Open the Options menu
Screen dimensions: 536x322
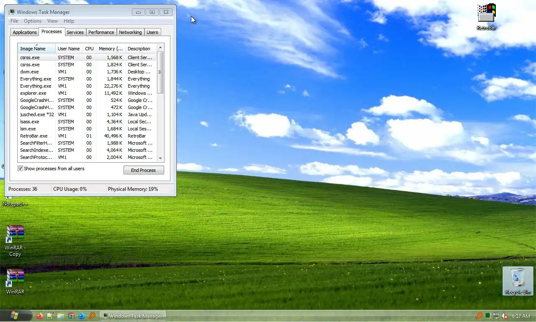[33, 21]
